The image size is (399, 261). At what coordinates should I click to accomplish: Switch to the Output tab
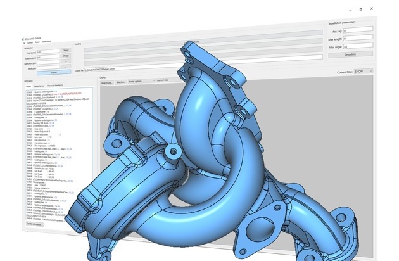[28, 87]
